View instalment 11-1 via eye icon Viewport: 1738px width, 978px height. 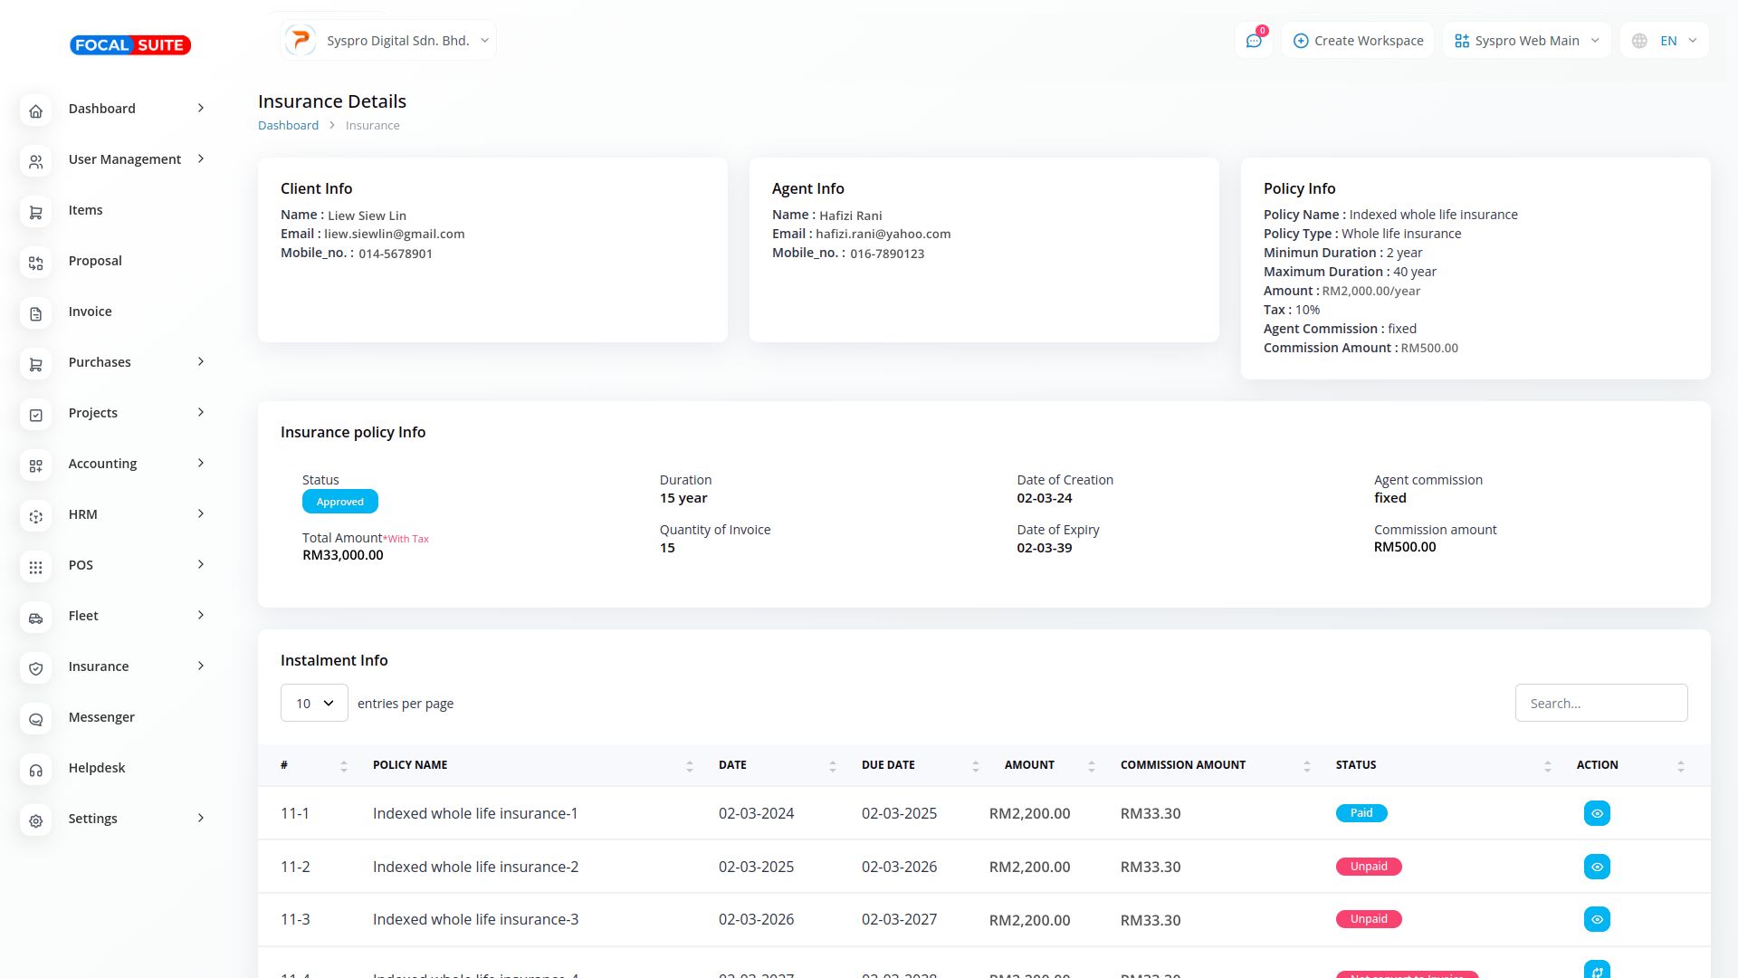[x=1597, y=813]
